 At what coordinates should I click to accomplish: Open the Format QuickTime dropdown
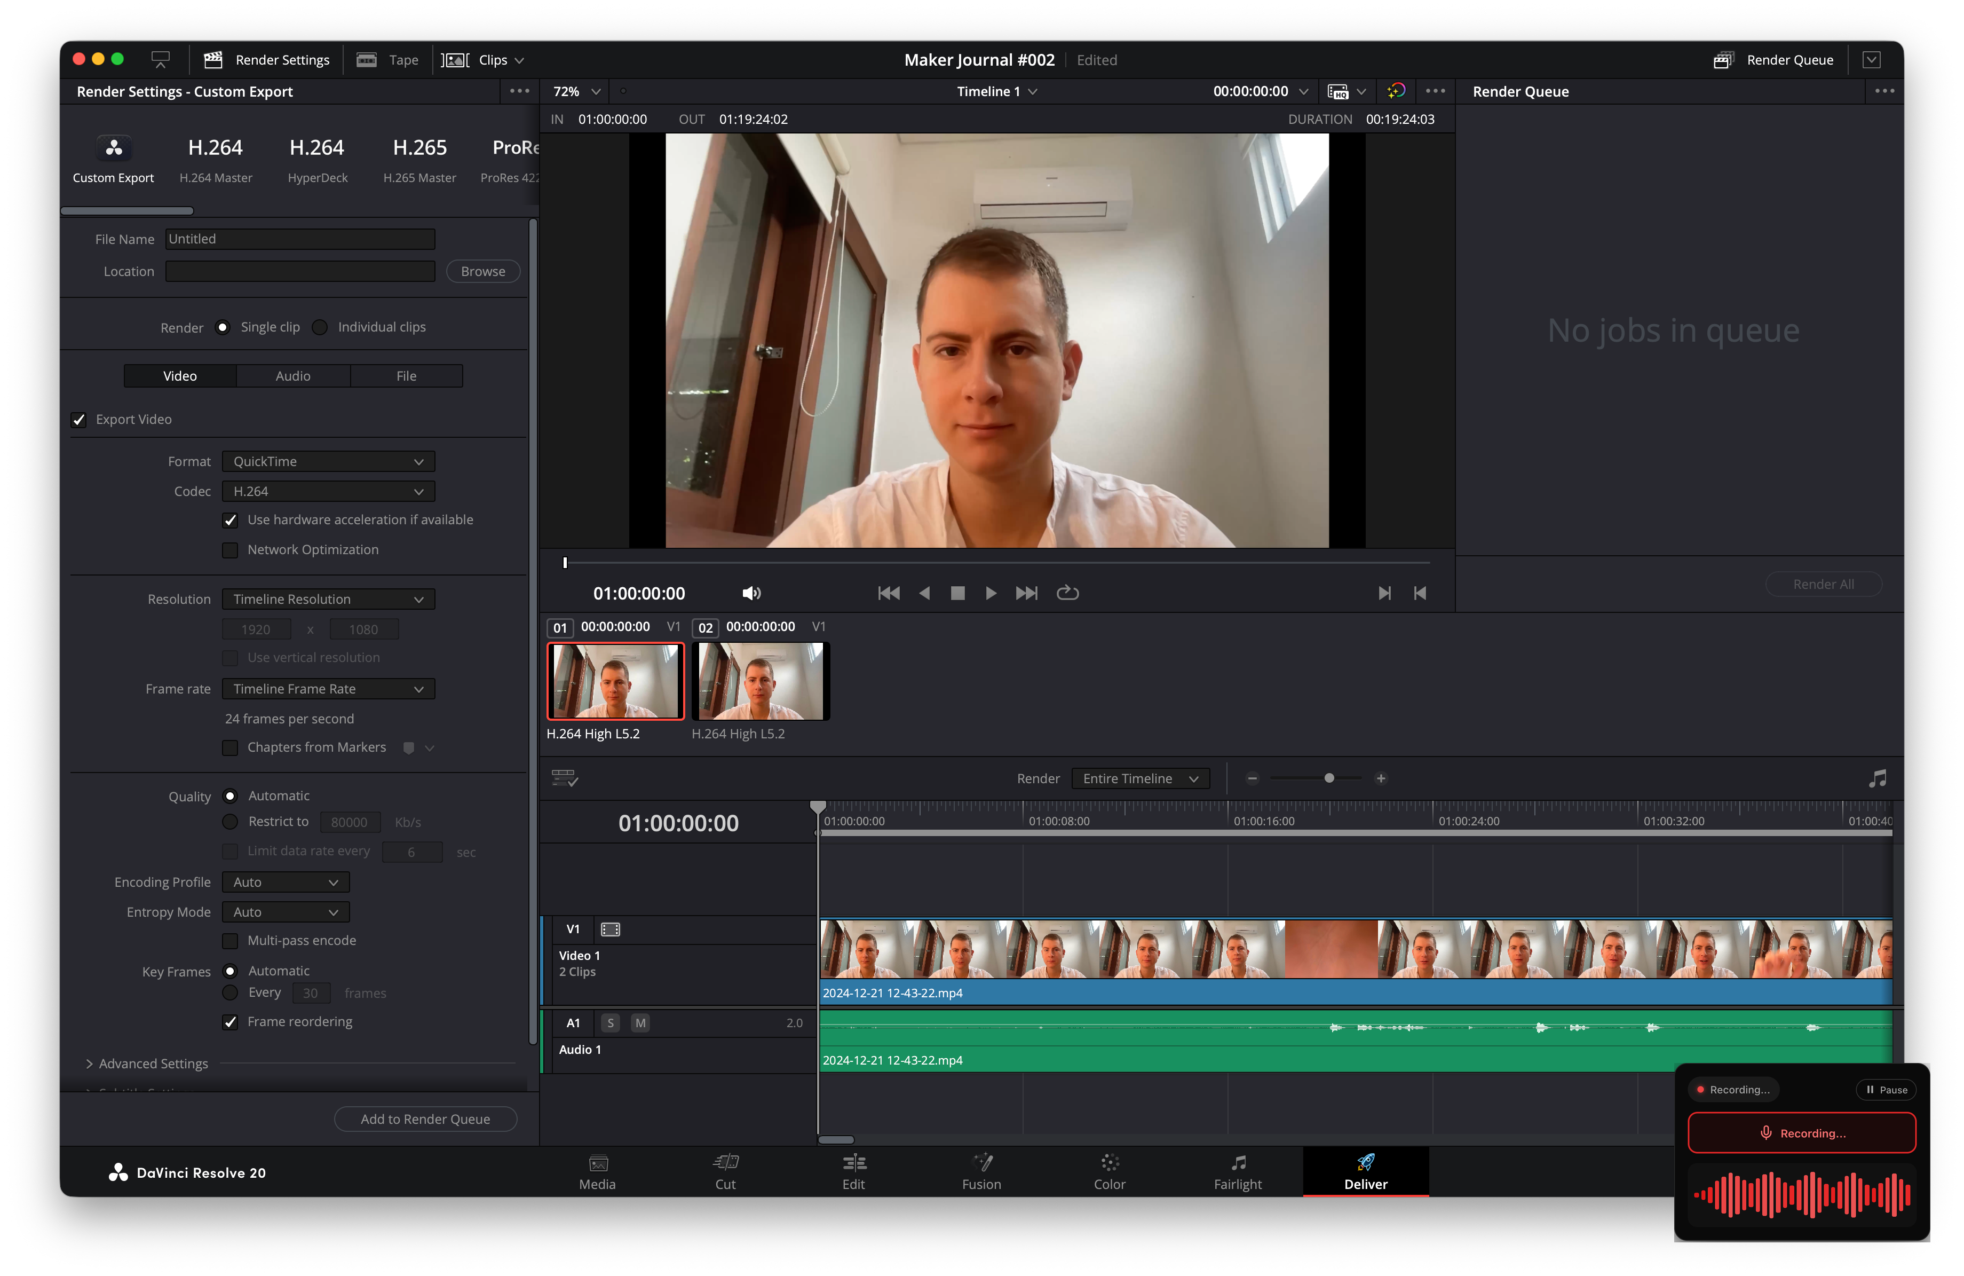click(328, 461)
